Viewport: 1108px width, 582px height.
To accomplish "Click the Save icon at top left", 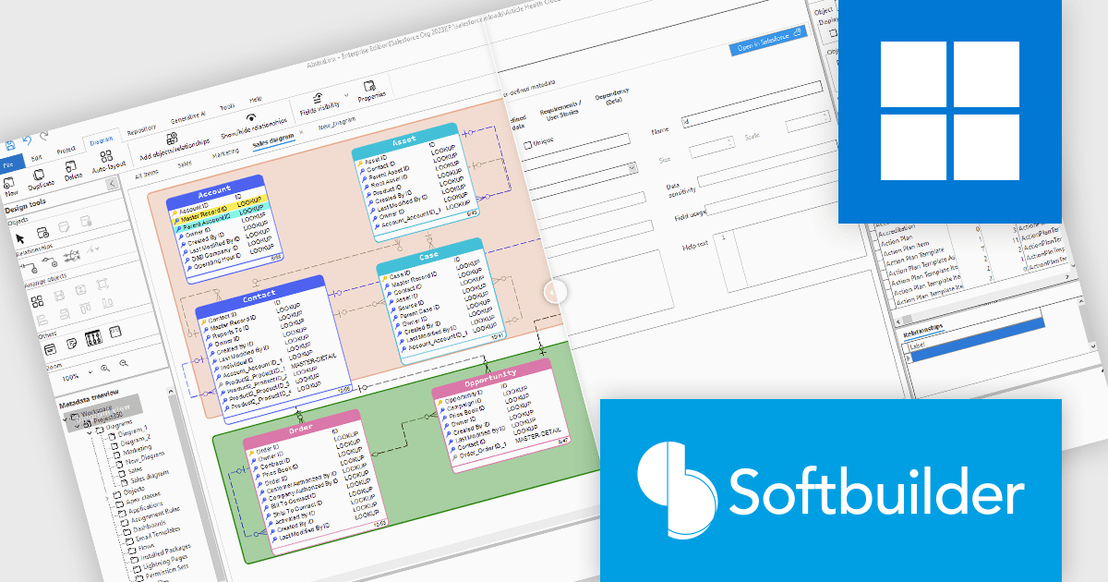I will point(10,146).
